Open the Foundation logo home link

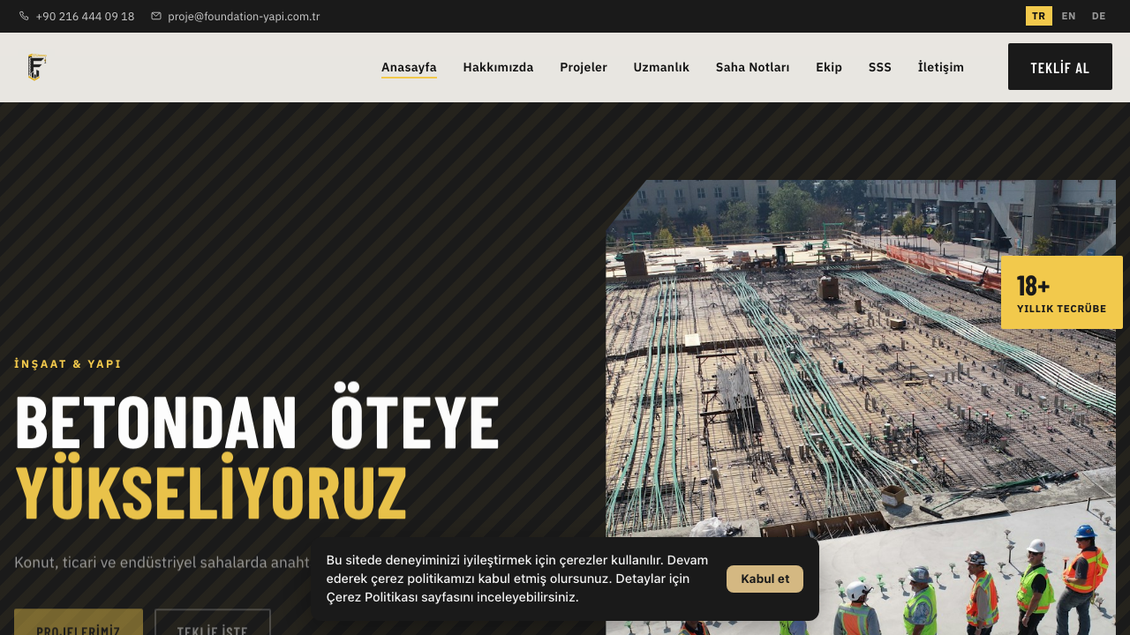click(36, 67)
